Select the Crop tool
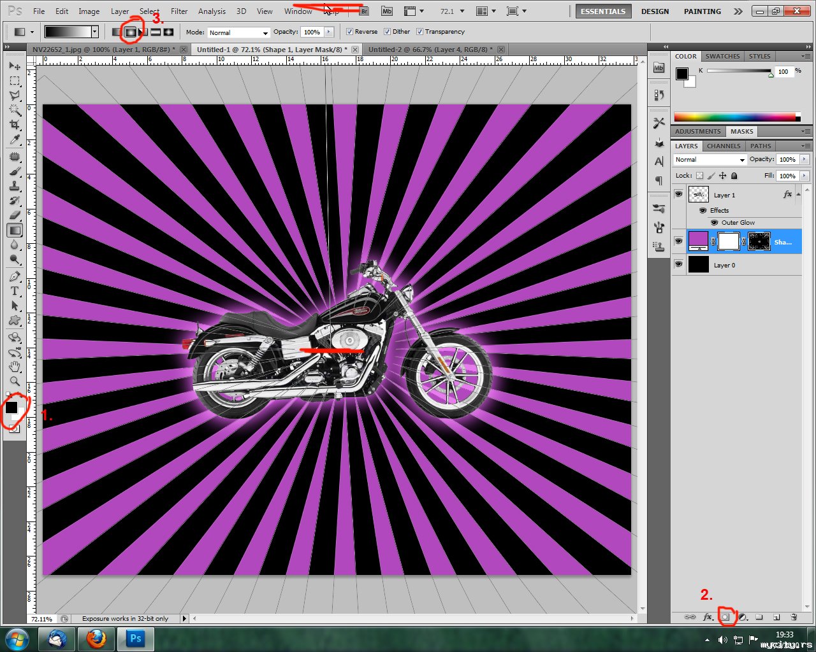 coord(14,125)
